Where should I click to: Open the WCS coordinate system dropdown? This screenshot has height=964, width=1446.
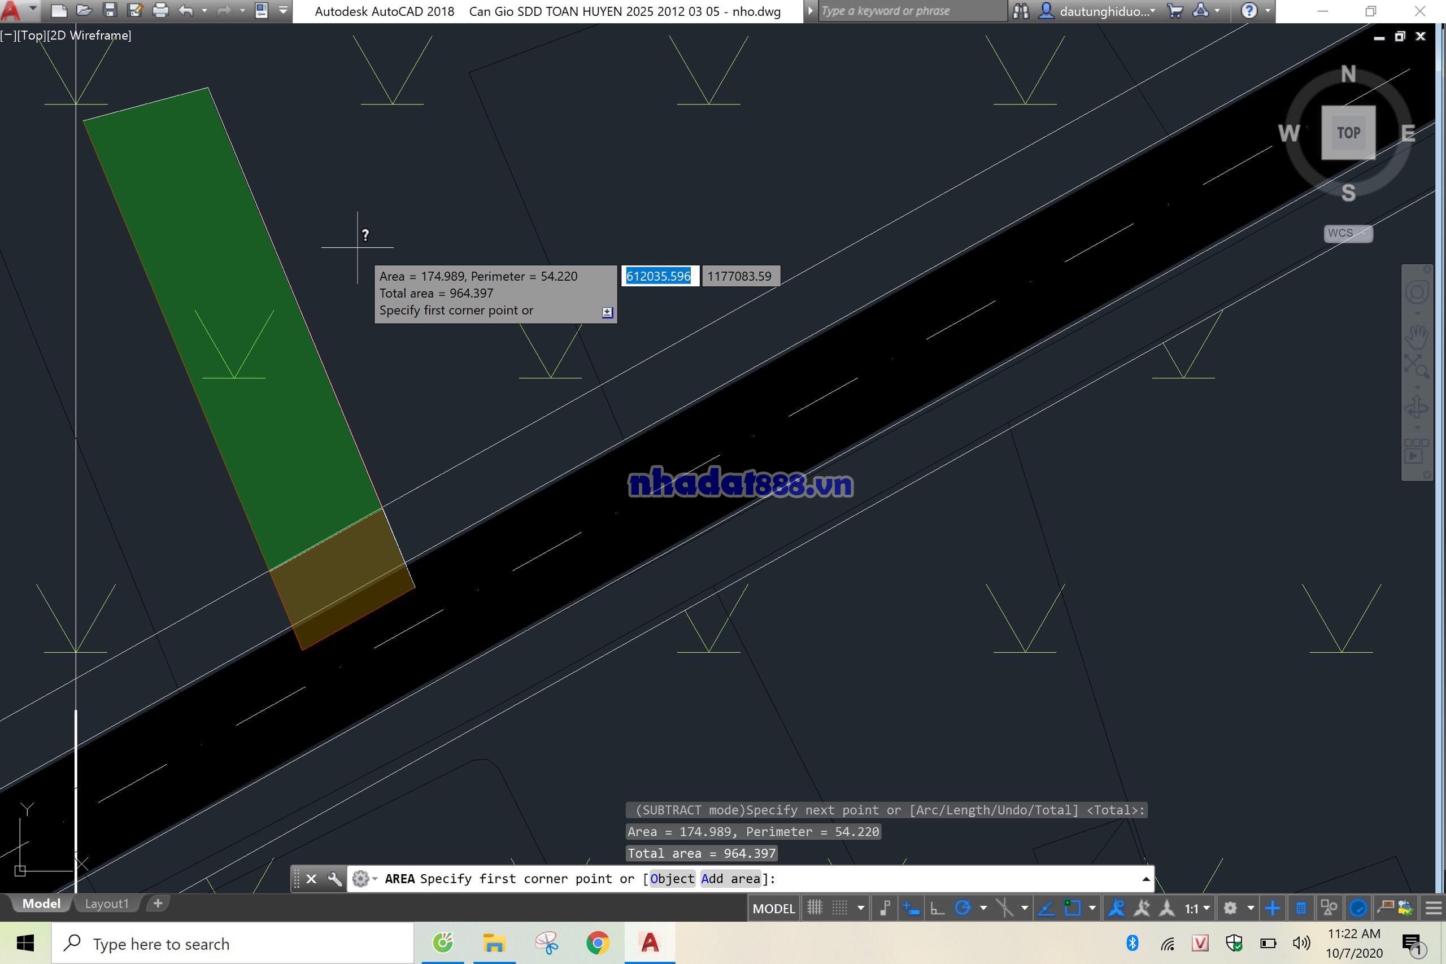coord(1348,233)
